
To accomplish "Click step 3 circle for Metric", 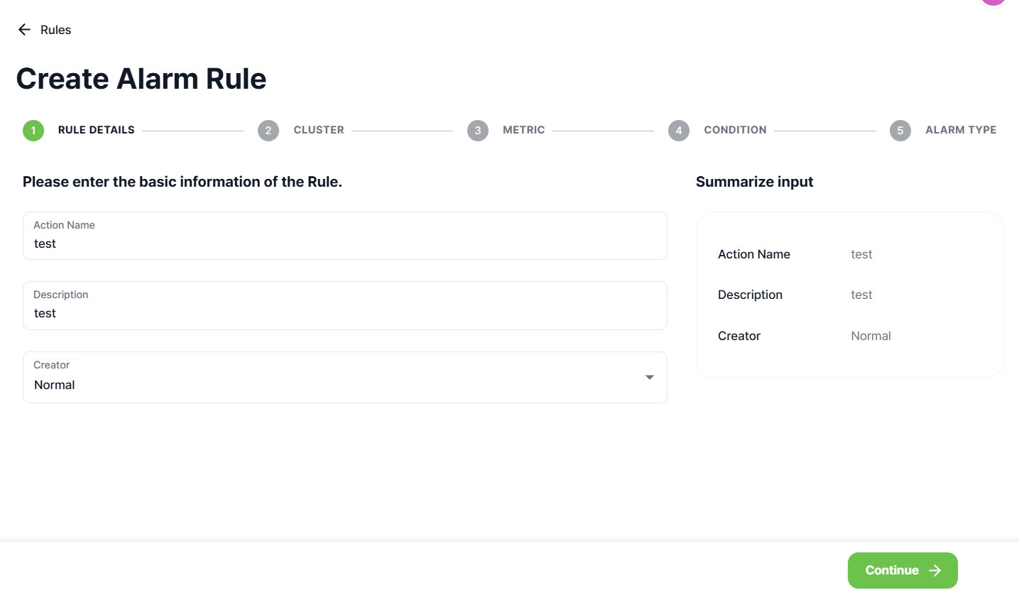I will [x=478, y=131].
